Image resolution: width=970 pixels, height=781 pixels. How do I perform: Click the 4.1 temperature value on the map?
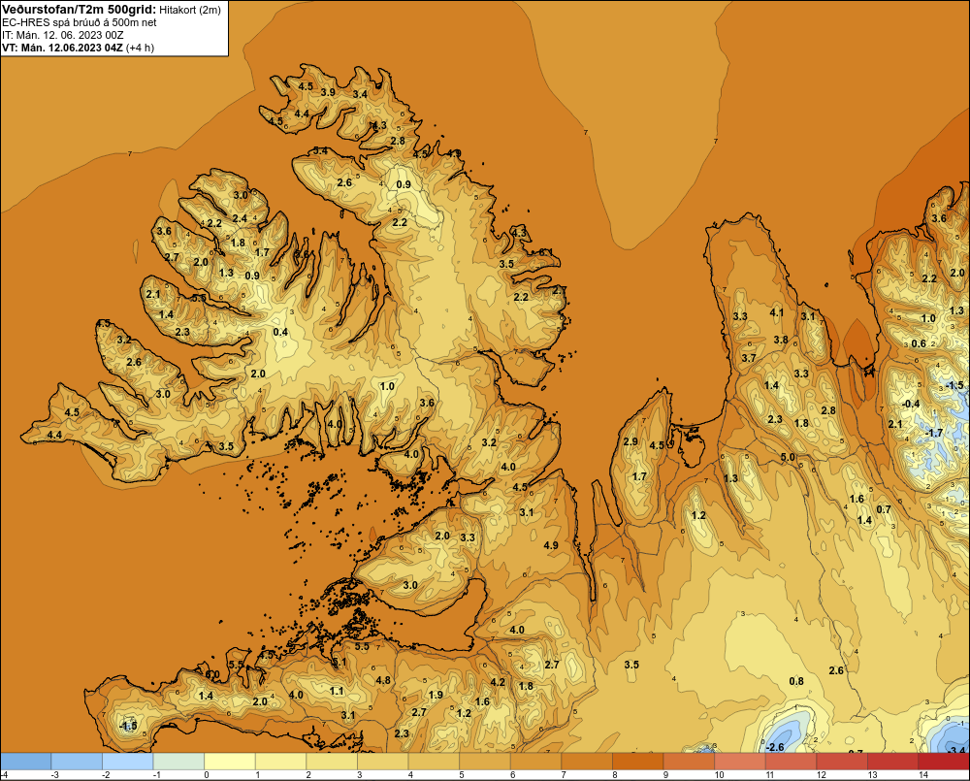[776, 313]
